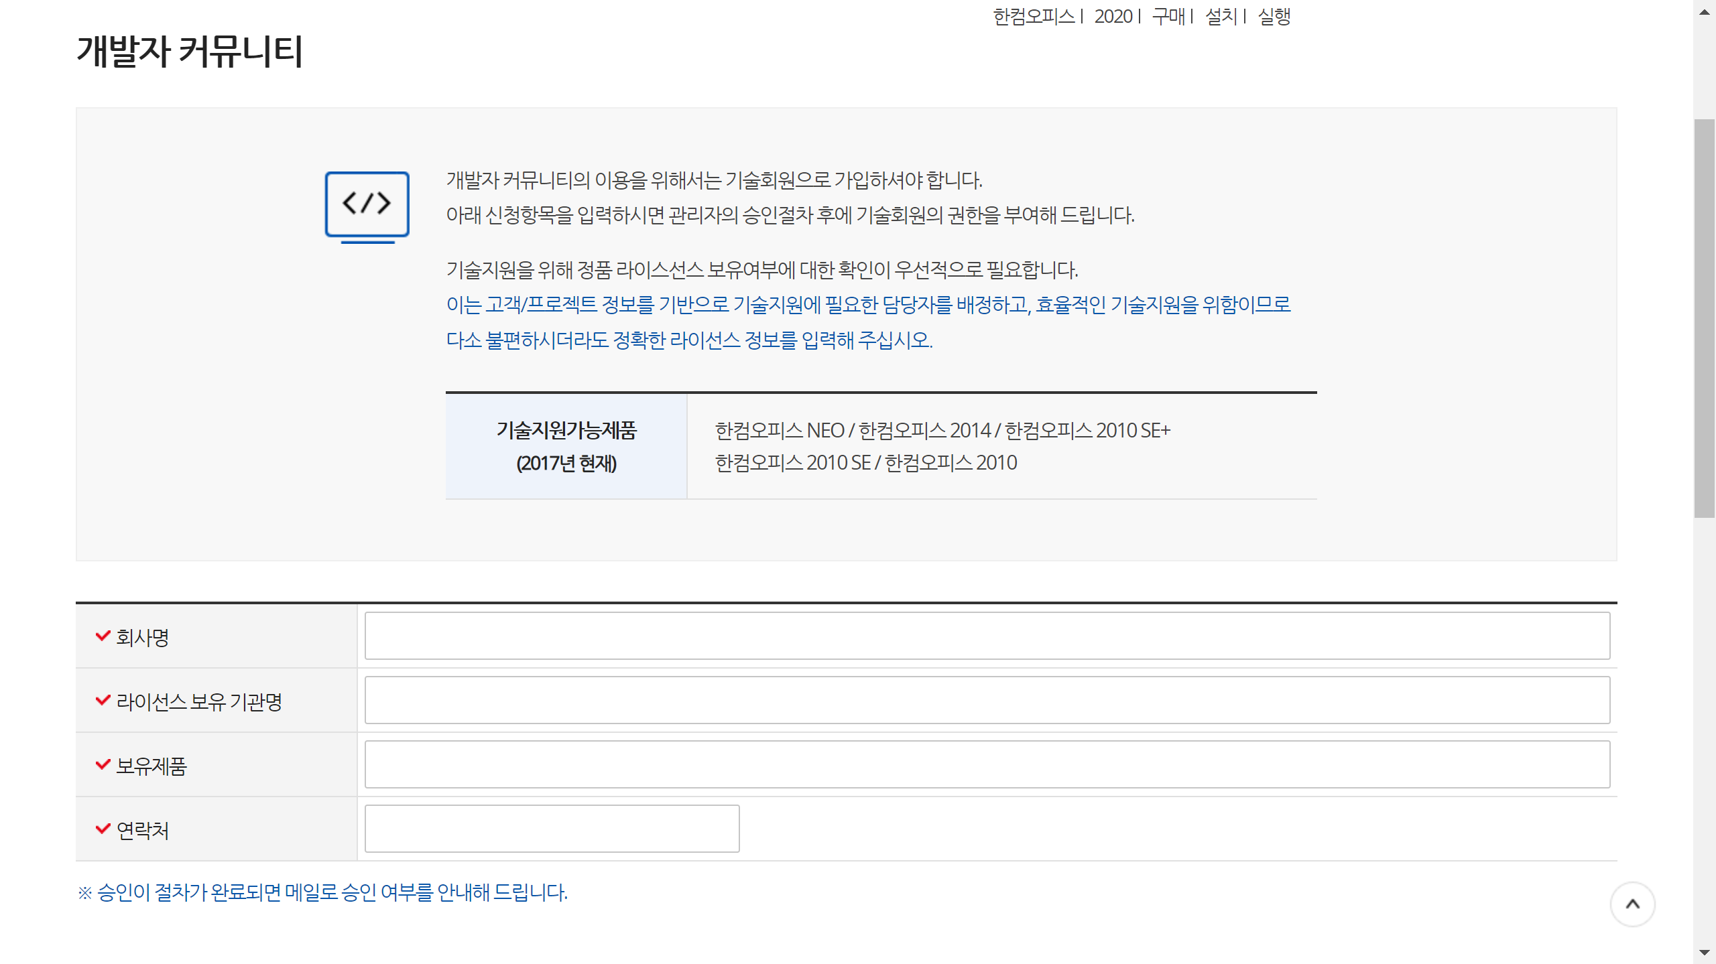Click the 개발자 커뮤니티 page heading
Viewport: 1716px width, 964px height.
(x=190, y=52)
